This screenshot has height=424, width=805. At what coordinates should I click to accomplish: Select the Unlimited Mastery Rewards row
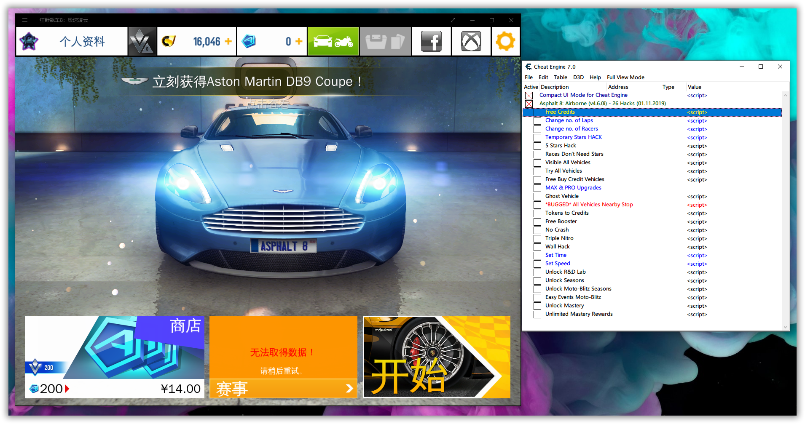(652, 314)
